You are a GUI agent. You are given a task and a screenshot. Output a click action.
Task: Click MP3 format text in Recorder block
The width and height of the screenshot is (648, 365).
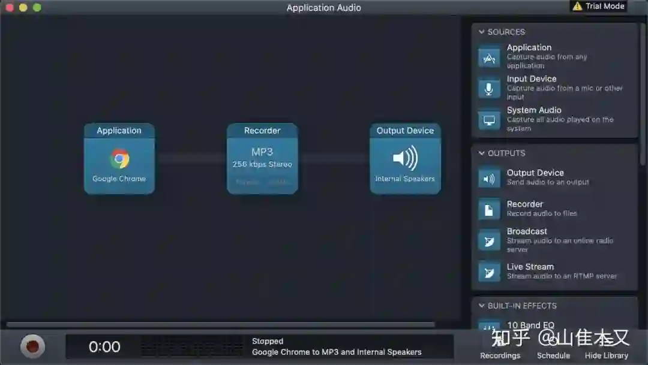click(x=262, y=152)
